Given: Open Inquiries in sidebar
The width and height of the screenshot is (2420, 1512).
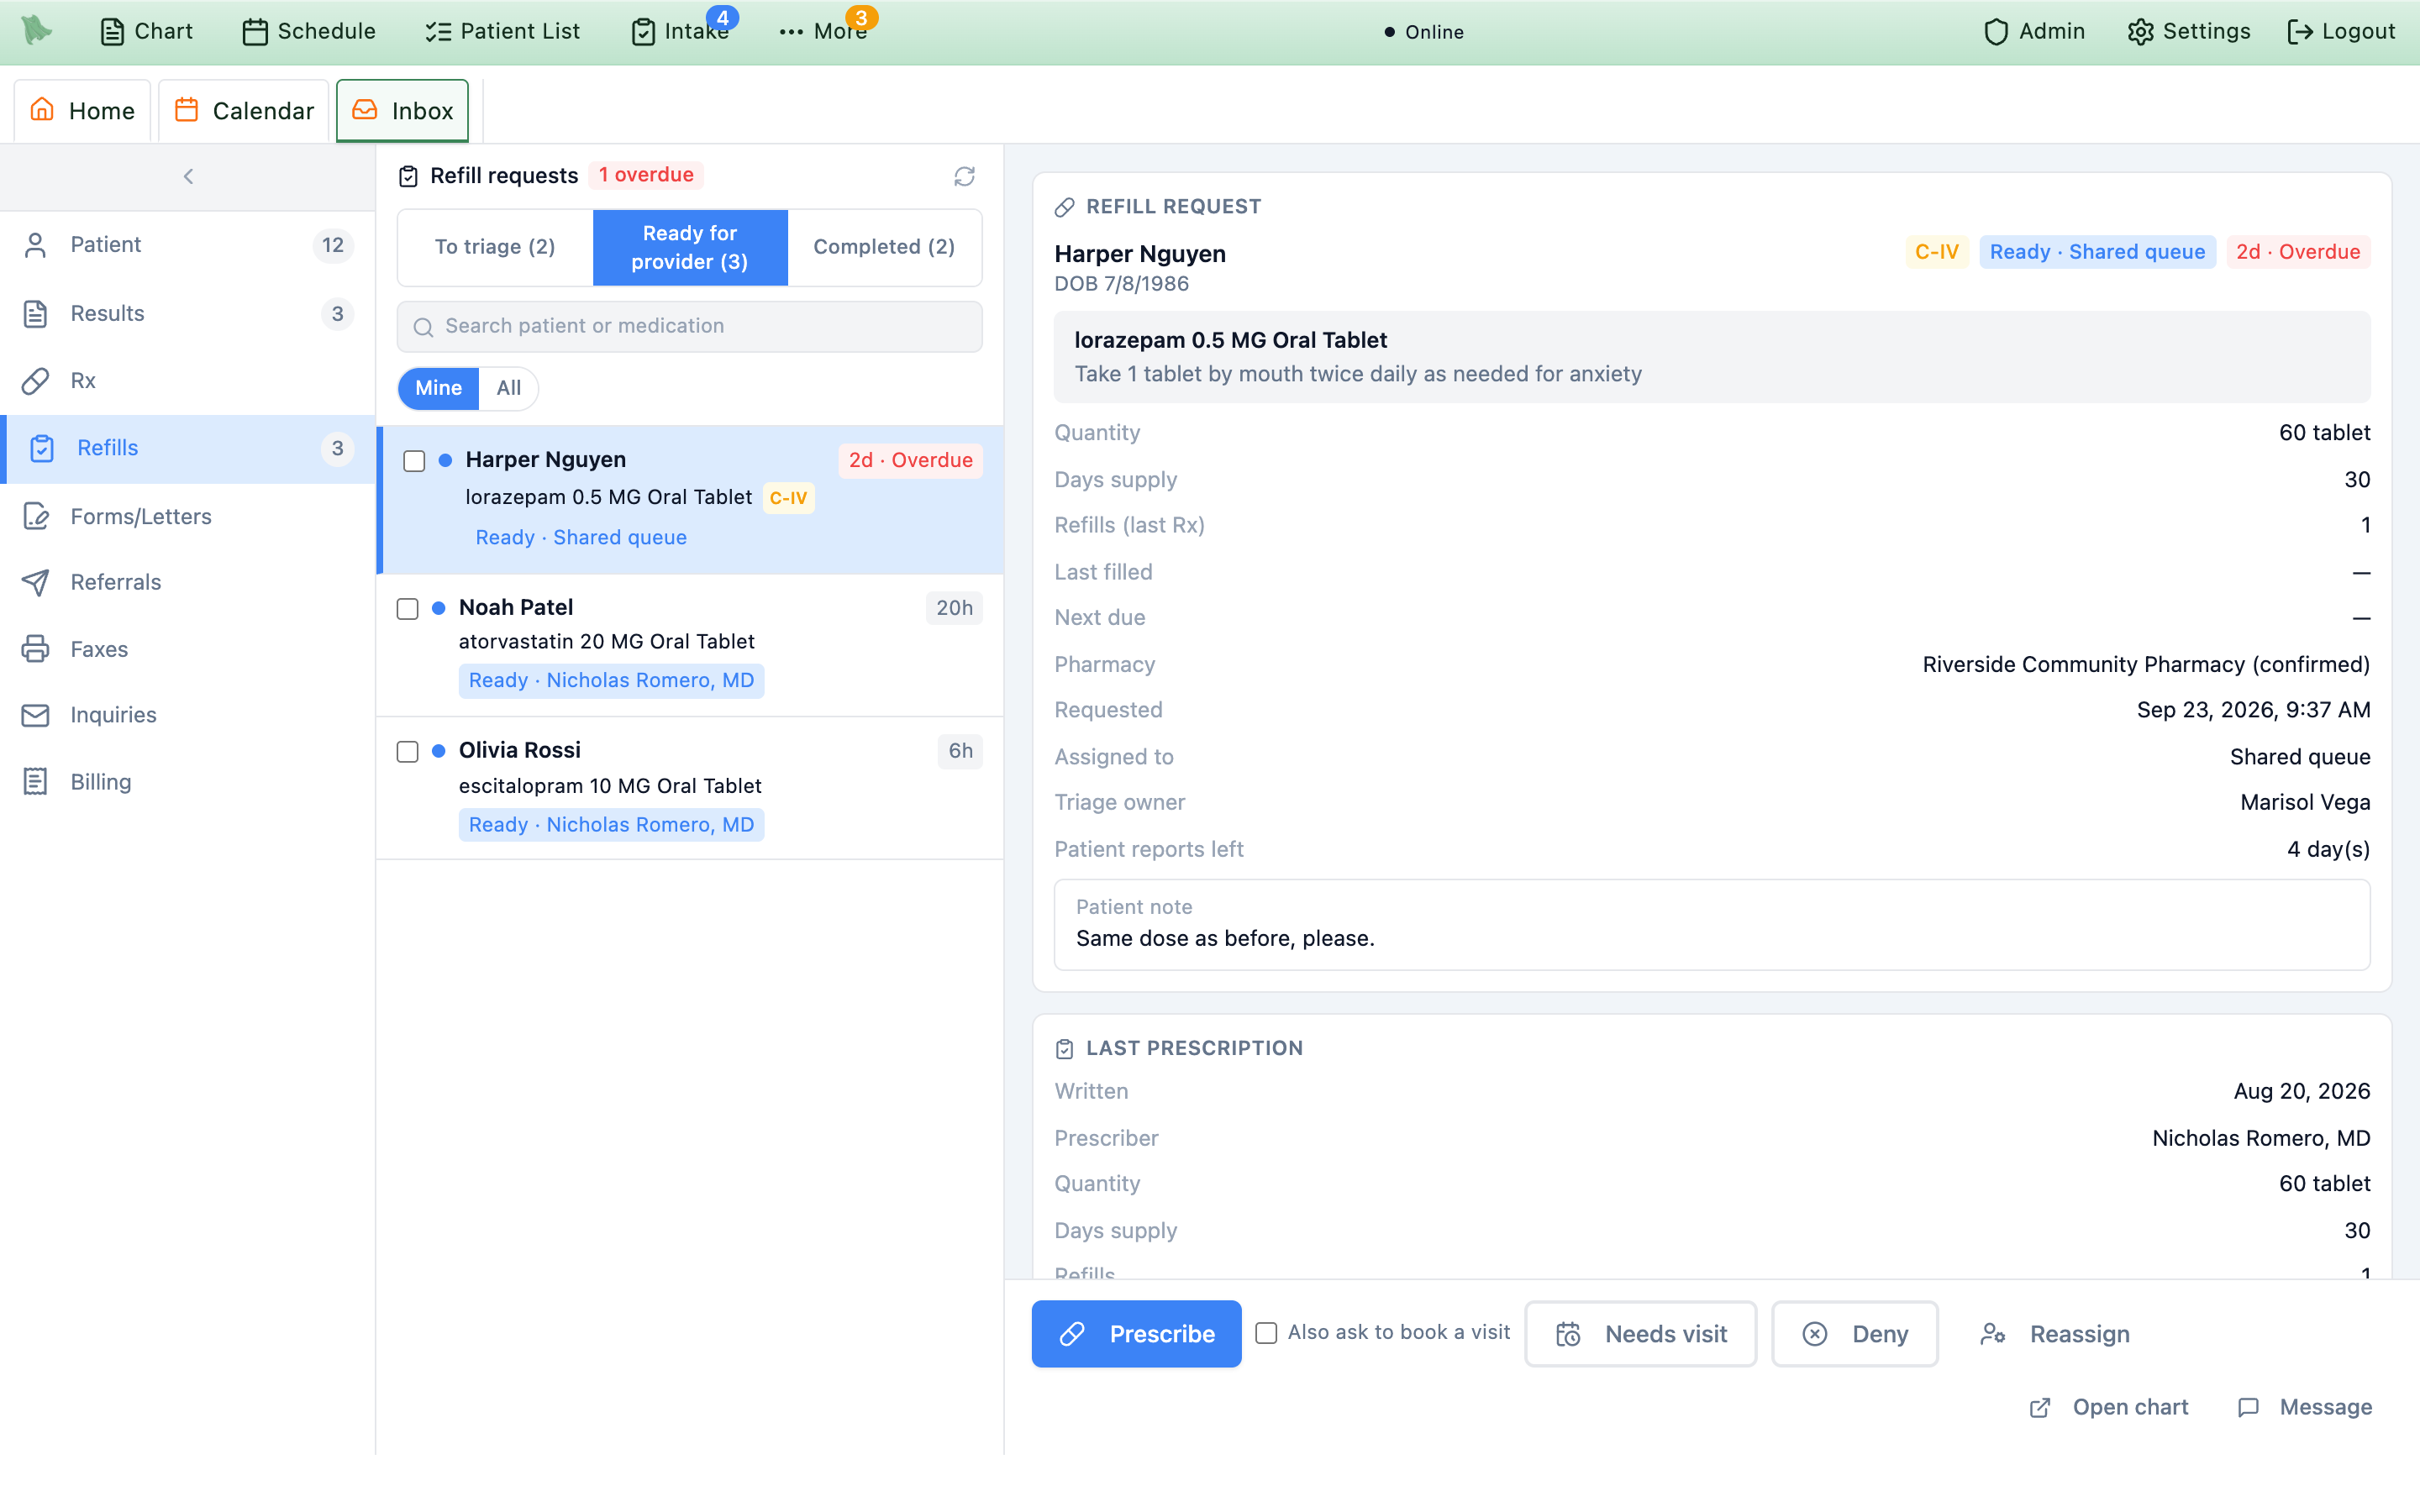Looking at the screenshot, I should (188, 715).
